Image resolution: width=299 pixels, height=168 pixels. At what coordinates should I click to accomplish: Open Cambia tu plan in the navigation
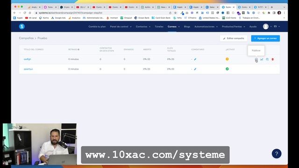(x=97, y=27)
